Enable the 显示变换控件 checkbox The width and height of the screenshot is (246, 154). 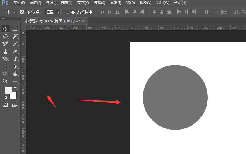pyautogui.click(x=68, y=12)
